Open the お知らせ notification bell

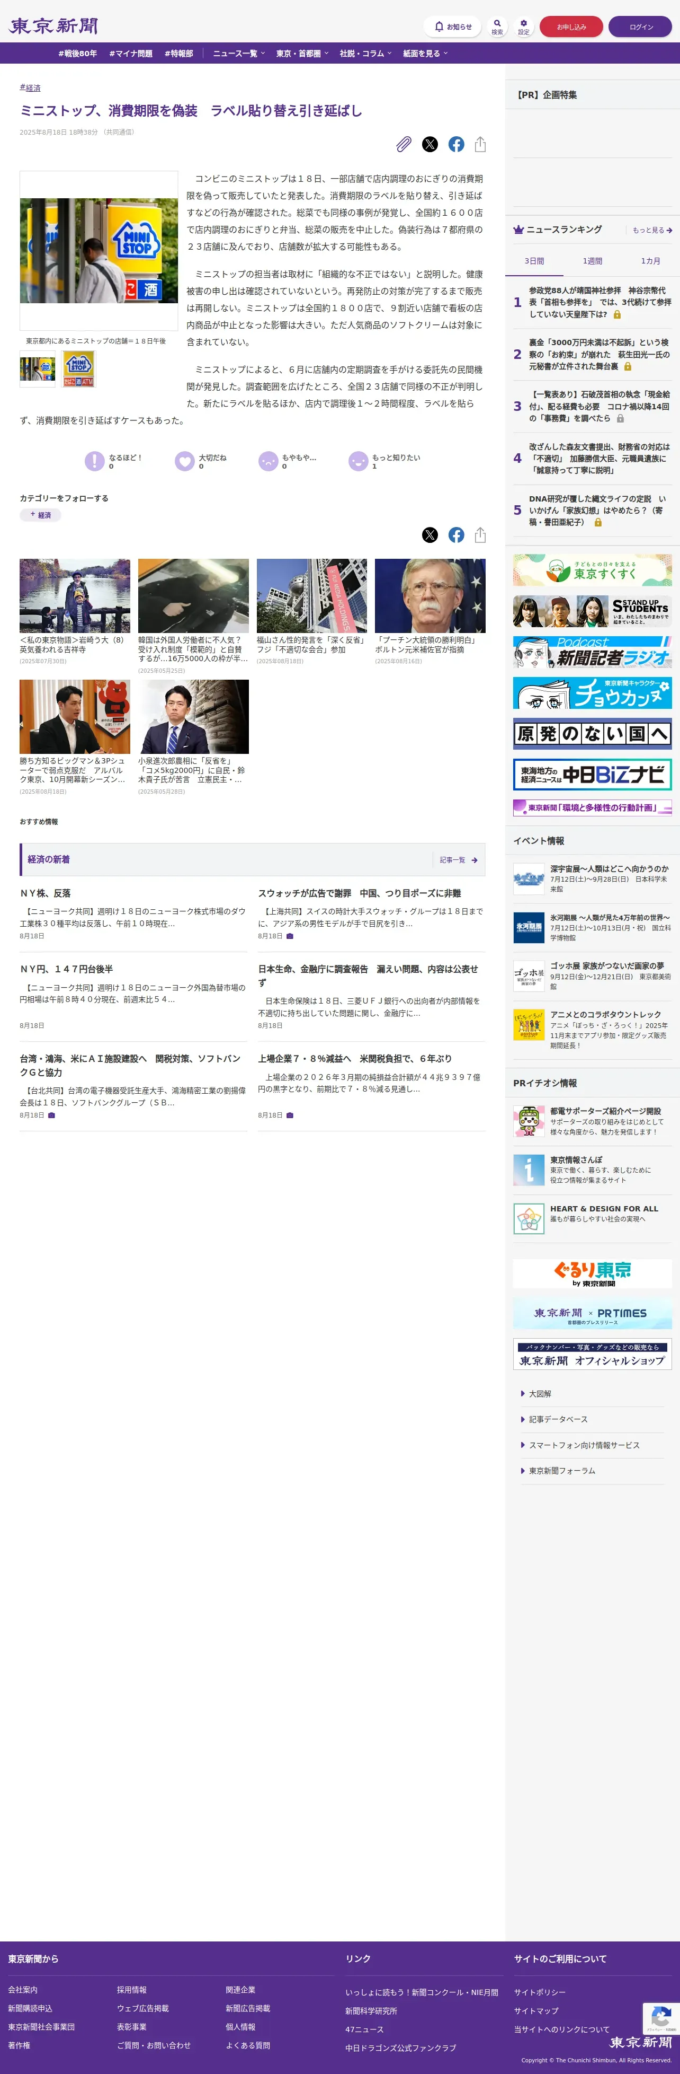452,27
